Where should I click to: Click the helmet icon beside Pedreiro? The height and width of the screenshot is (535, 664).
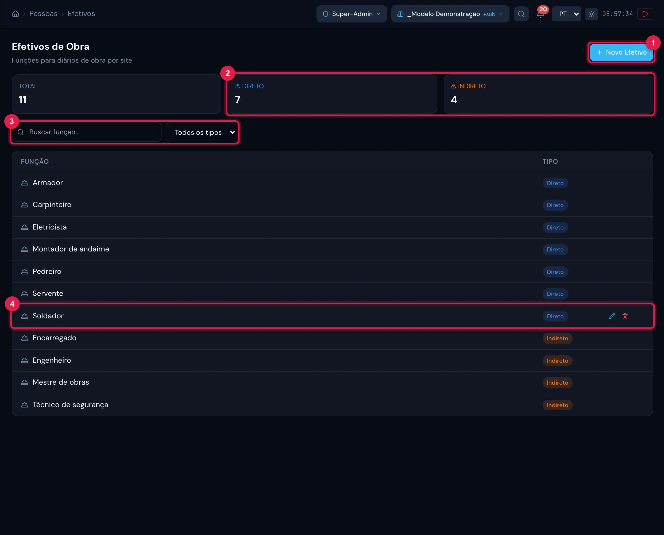pyautogui.click(x=25, y=272)
